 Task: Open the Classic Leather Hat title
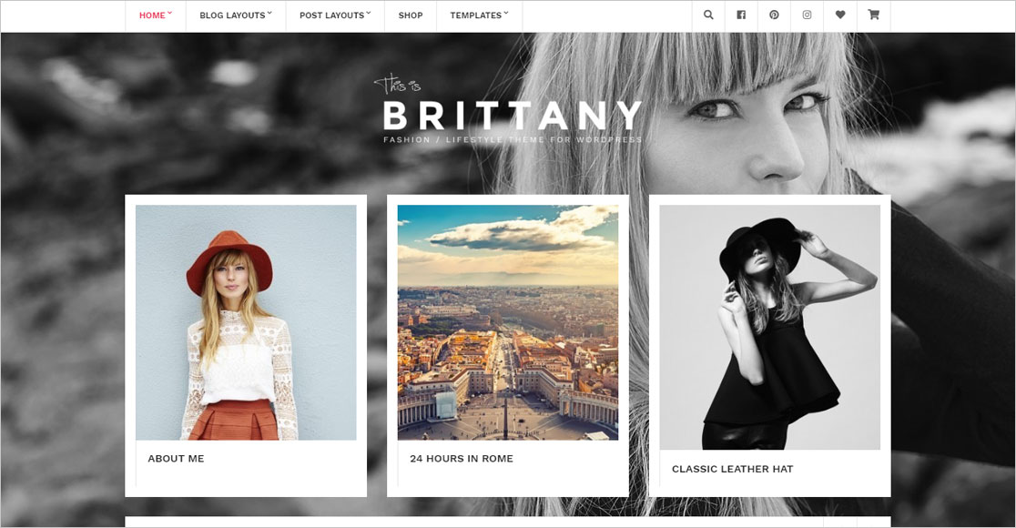[732, 469]
